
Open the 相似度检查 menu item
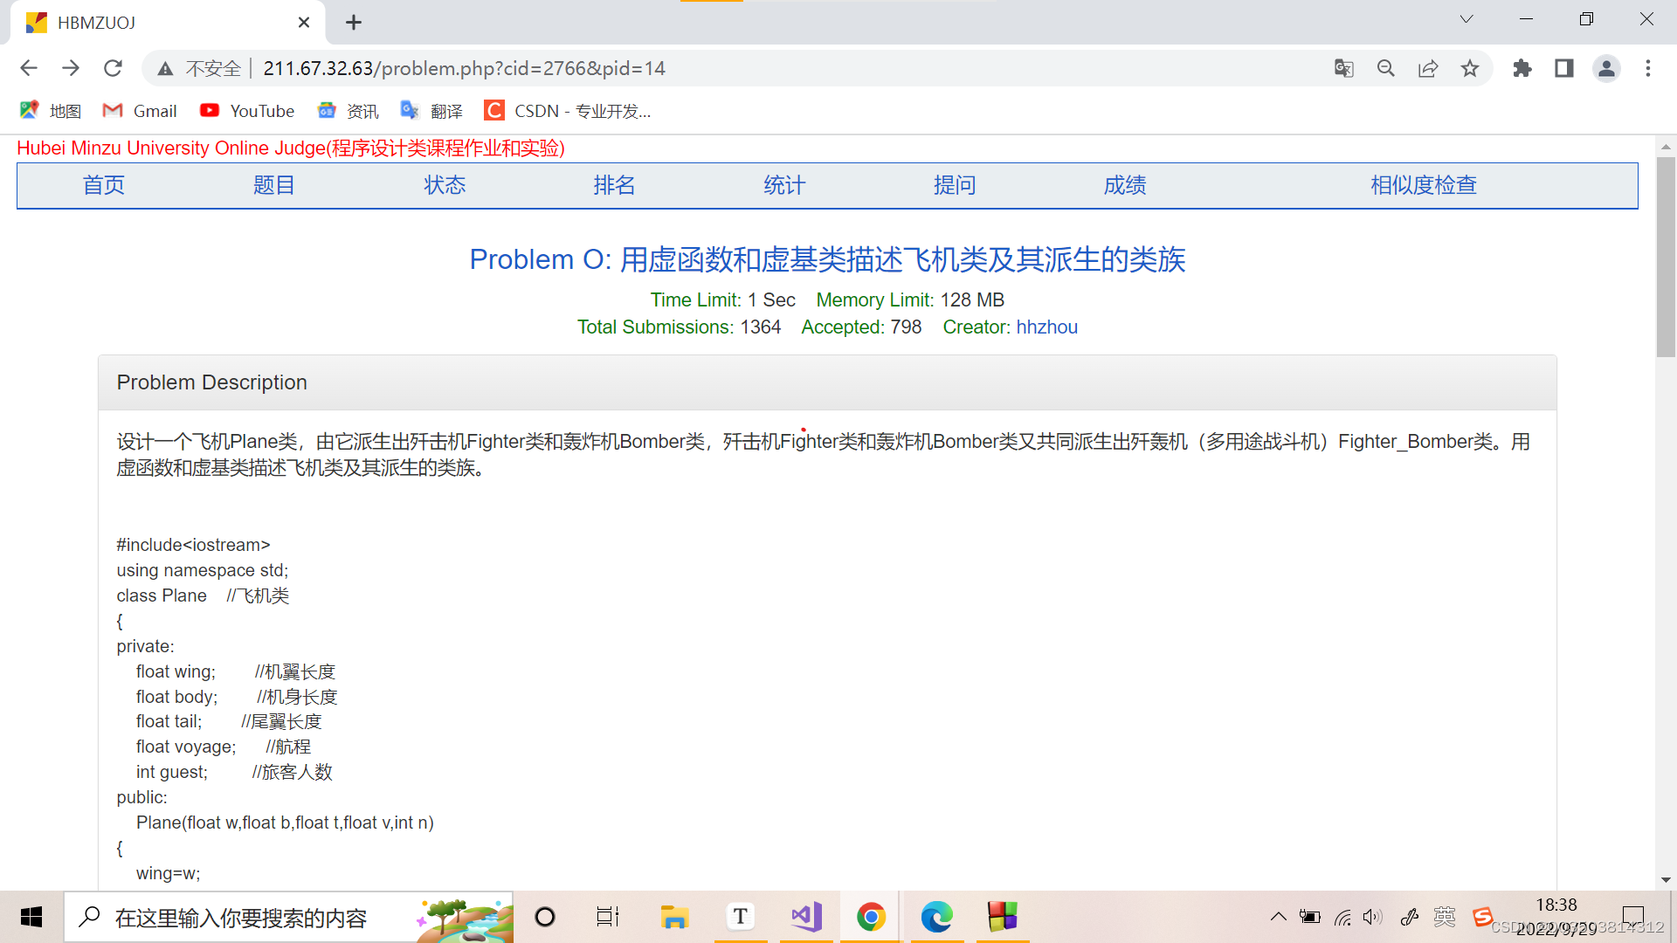[1423, 185]
